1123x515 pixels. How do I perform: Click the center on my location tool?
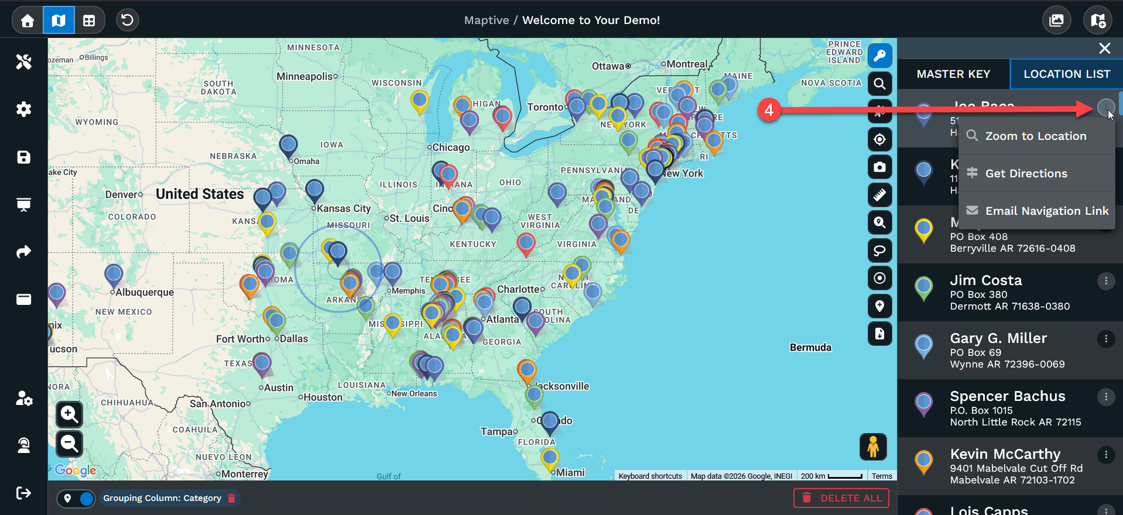[879, 139]
